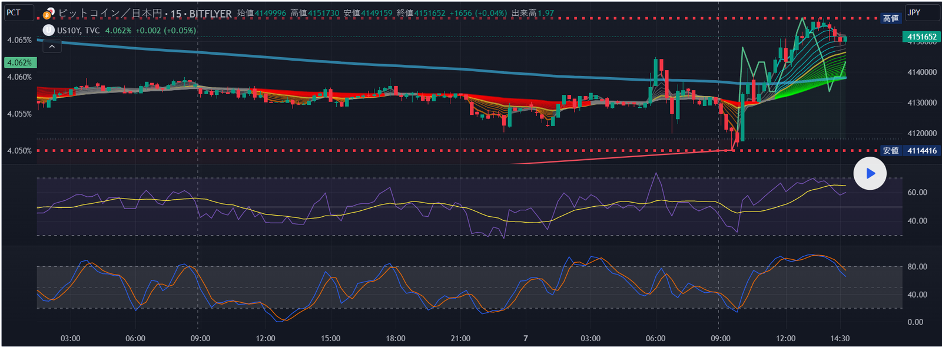Click the 高値 high price label
942x347 pixels.
click(890, 18)
